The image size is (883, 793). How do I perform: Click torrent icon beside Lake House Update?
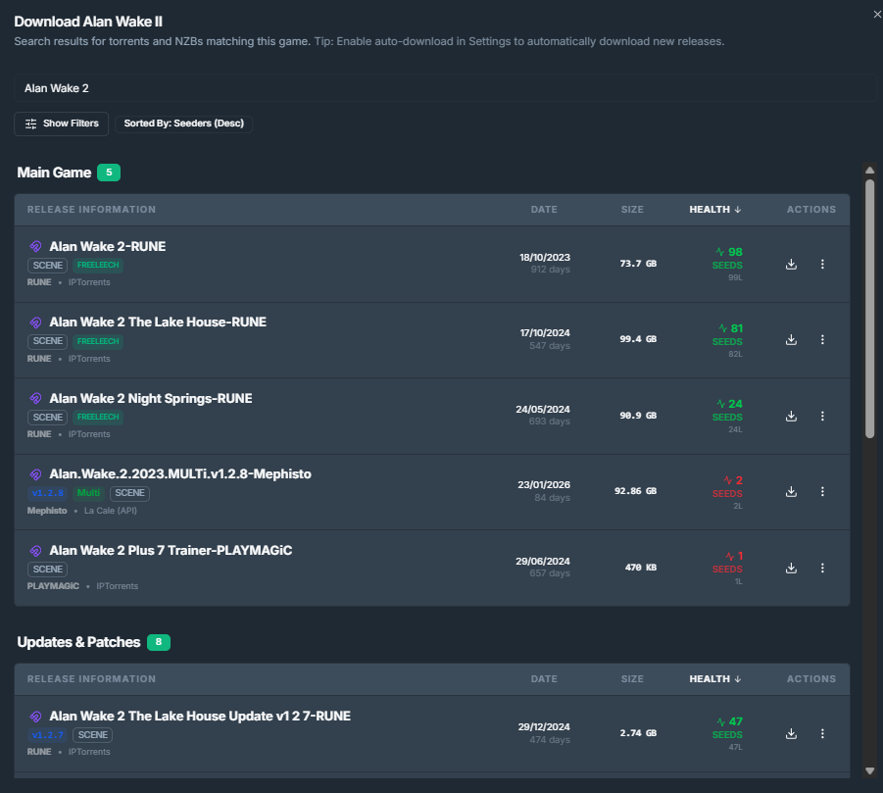coord(35,717)
